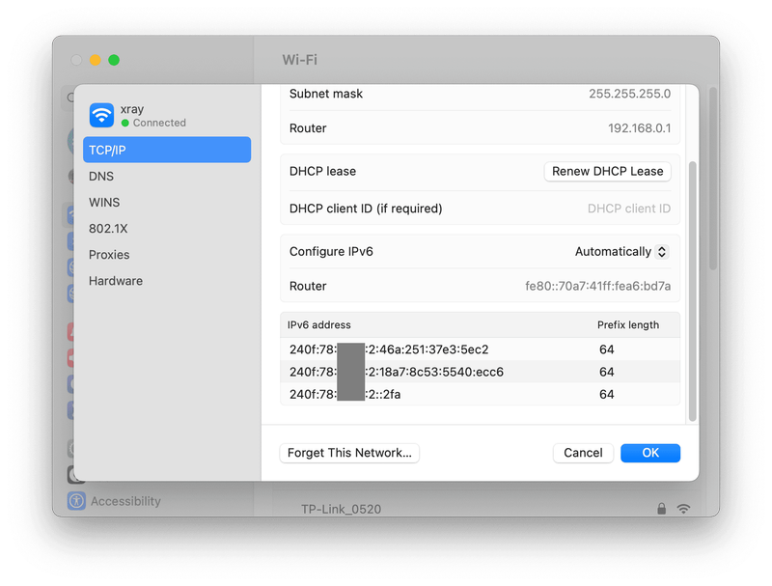Click Forget This Network button

click(x=349, y=453)
